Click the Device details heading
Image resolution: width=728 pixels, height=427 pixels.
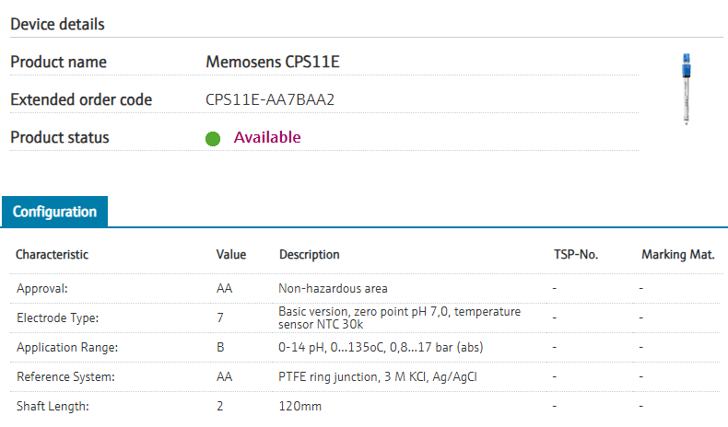(57, 24)
